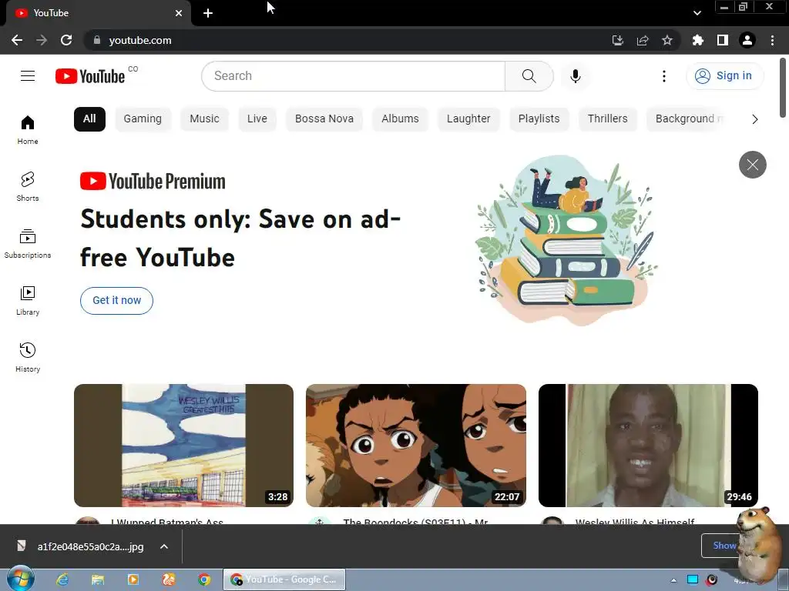Dismiss the YouTube Premium banner
This screenshot has height=591, width=789.
click(x=752, y=165)
